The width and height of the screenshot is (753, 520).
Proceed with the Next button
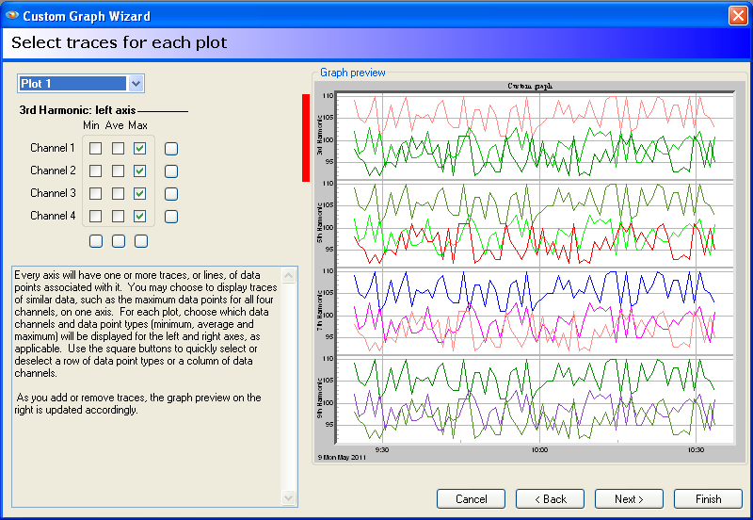[x=629, y=499]
